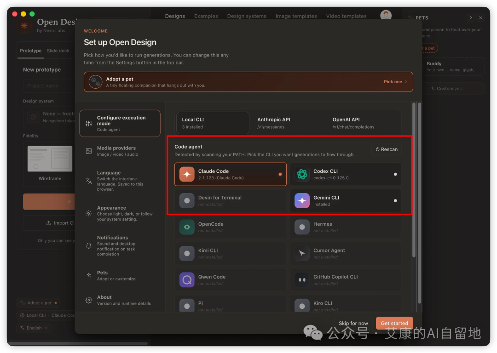Open the Appearance settings section
Viewport: 497px width, 353px height.
120,213
